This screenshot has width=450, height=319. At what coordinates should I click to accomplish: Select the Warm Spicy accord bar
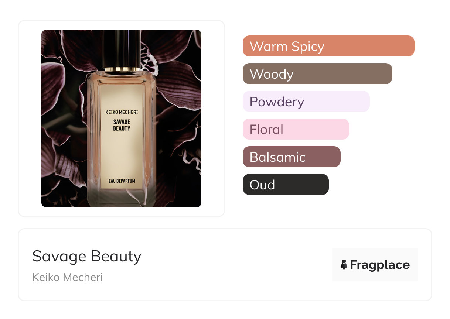(328, 46)
